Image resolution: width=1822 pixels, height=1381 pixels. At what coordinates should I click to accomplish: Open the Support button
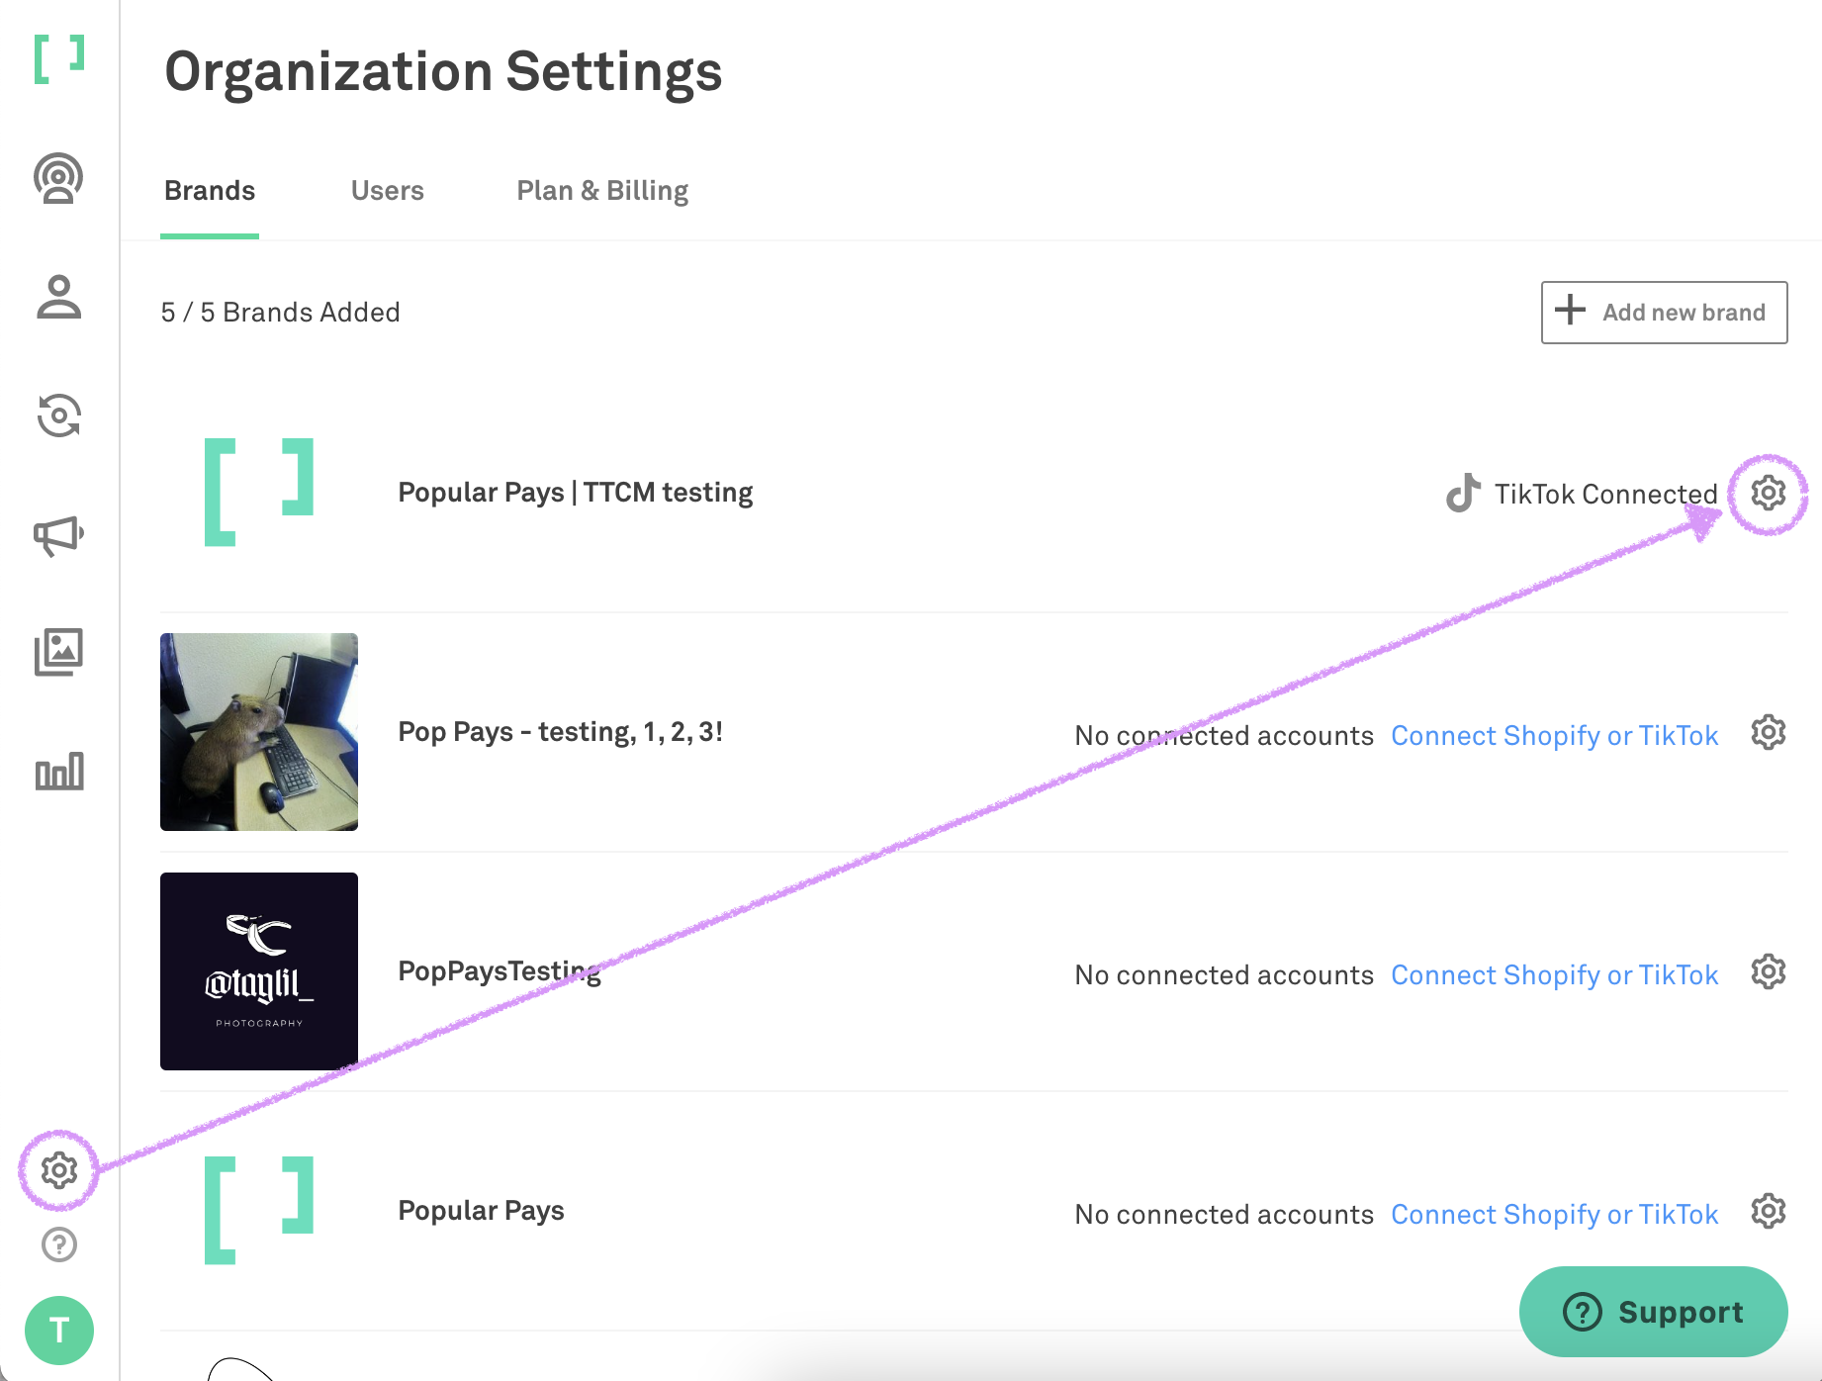coord(1653,1312)
